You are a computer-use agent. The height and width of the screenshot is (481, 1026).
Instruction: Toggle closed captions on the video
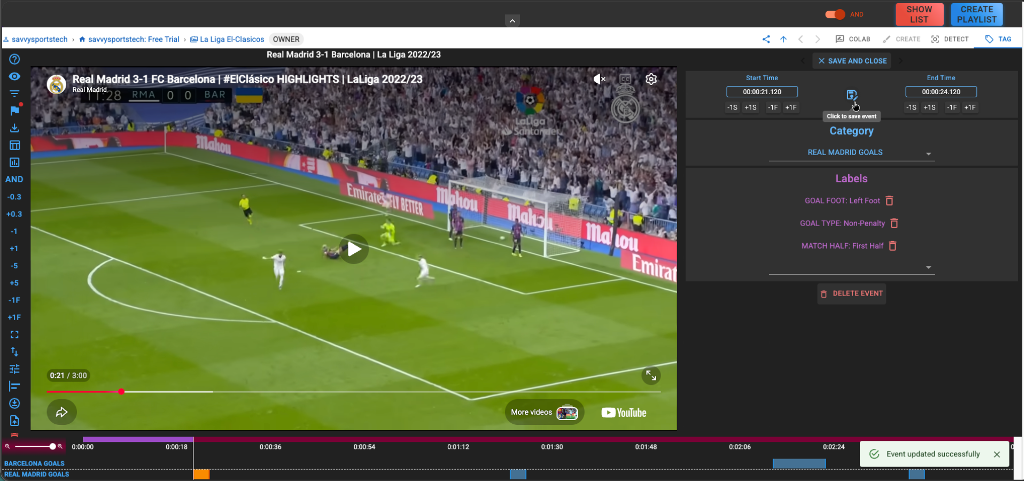(x=625, y=79)
